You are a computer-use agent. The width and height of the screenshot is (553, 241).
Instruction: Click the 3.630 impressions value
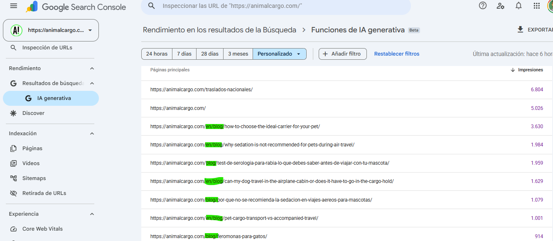click(x=537, y=127)
